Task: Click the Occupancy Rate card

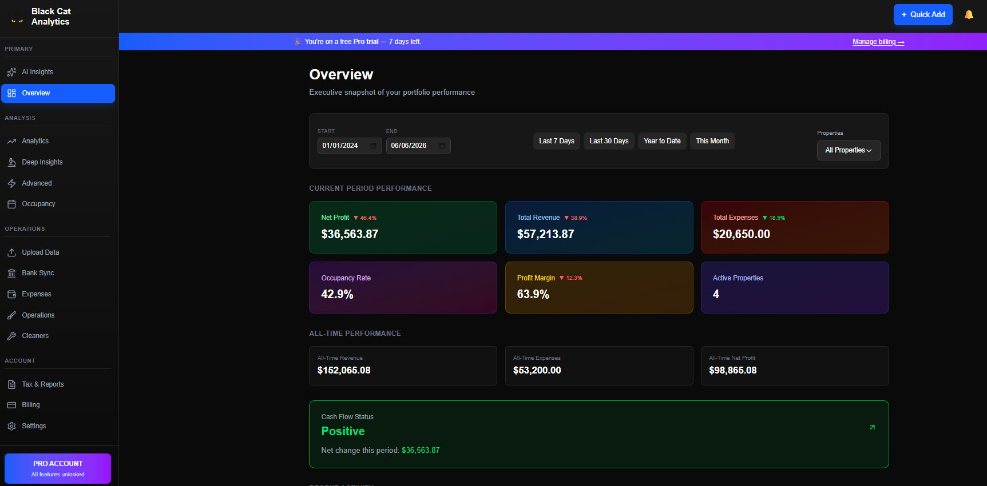Action: (x=403, y=287)
